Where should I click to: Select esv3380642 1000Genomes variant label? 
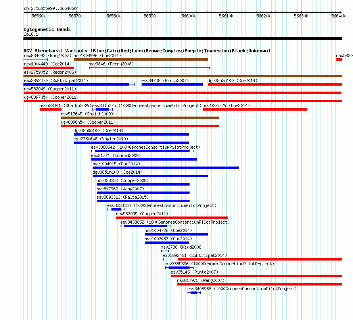point(146,147)
